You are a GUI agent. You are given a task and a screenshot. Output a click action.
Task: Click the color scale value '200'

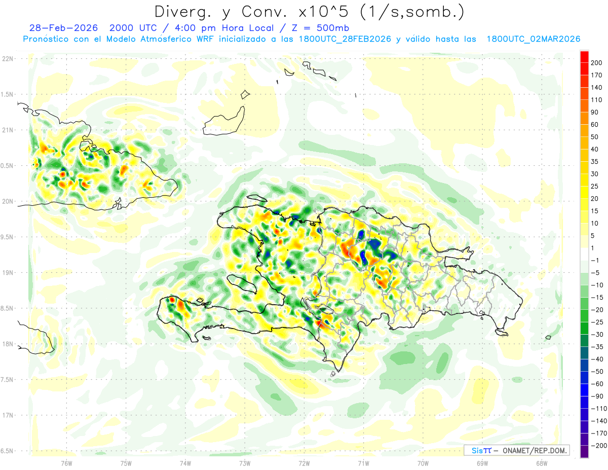pos(597,62)
